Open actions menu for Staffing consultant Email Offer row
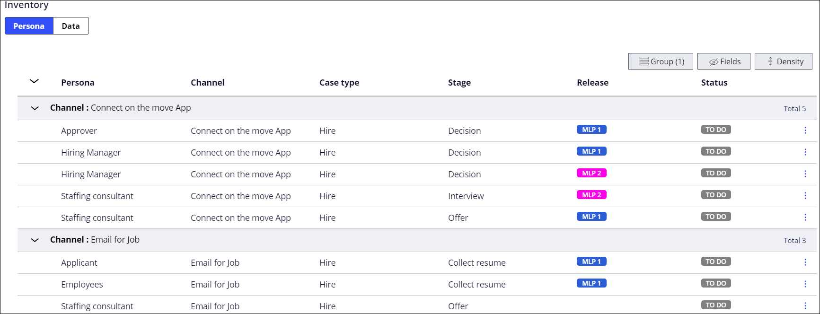Viewport: 820px width, 314px height. point(805,305)
